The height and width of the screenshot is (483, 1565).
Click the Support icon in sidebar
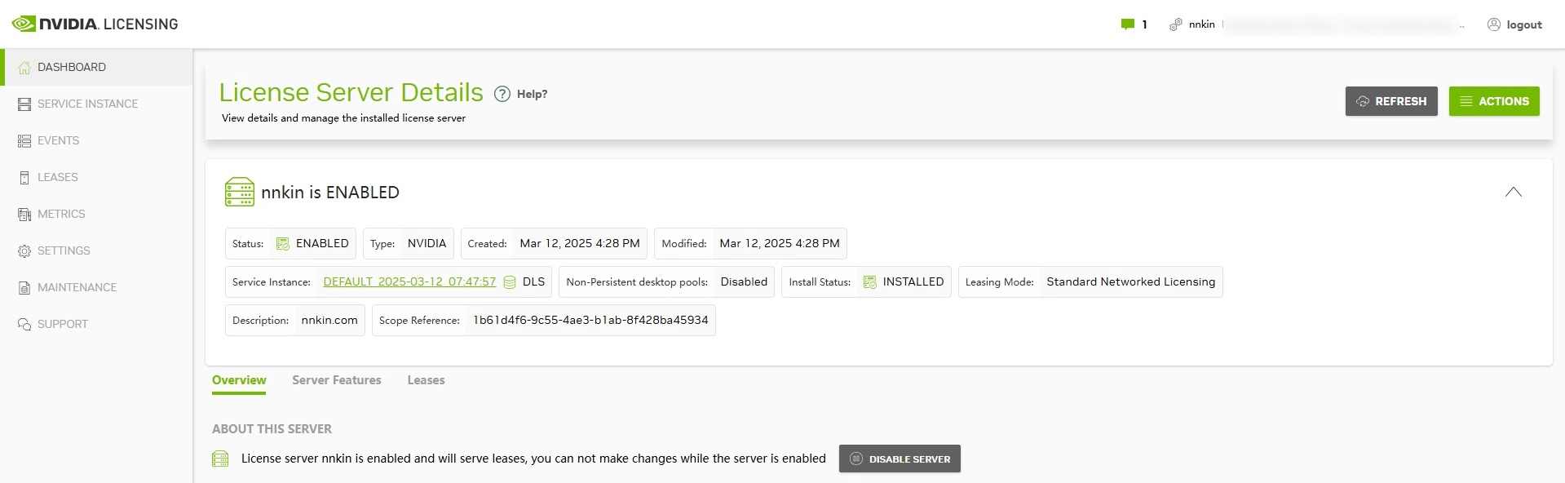click(24, 325)
